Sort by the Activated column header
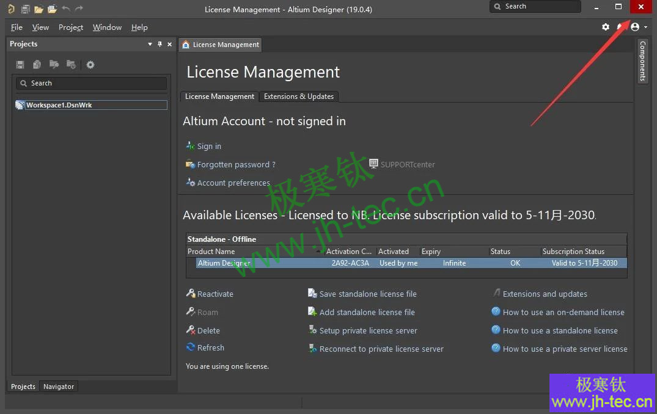Screen dimensions: 657x414 click(398, 251)
